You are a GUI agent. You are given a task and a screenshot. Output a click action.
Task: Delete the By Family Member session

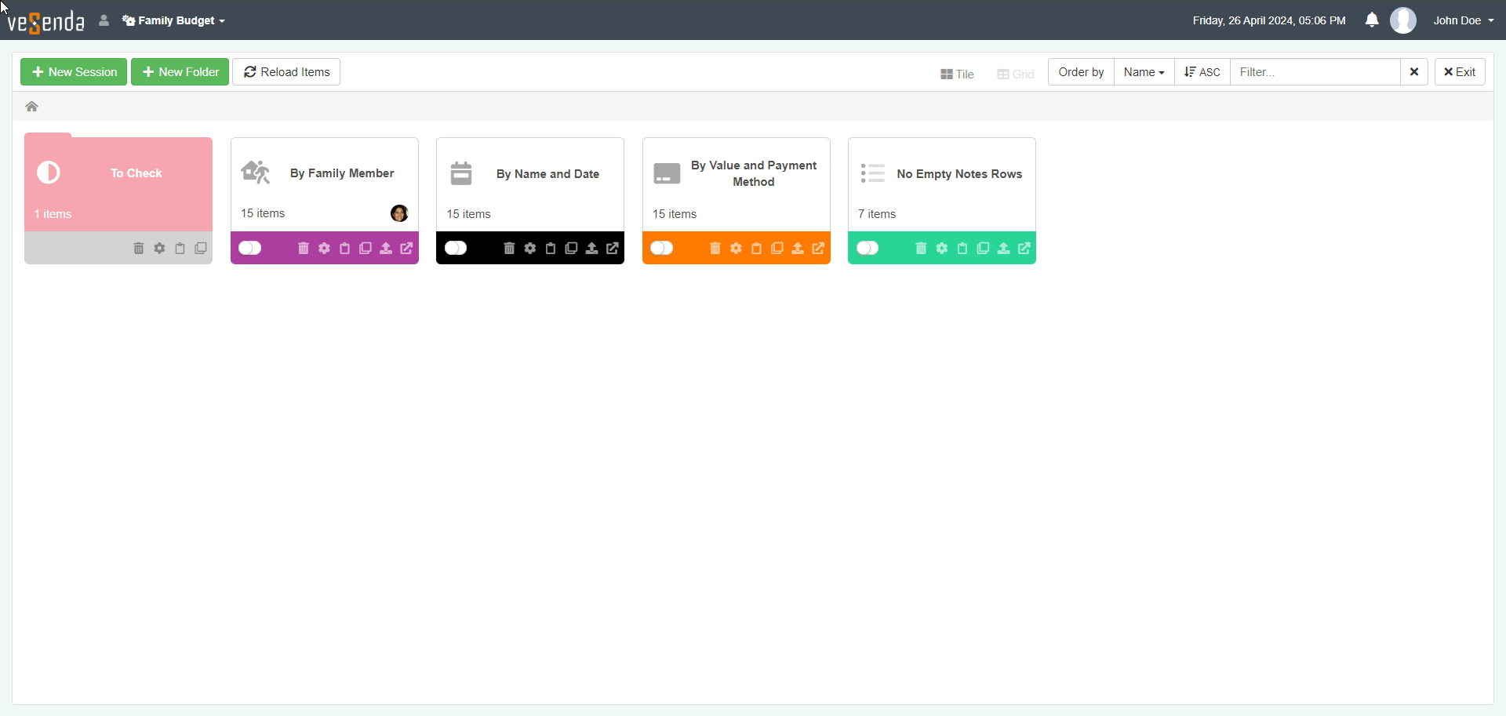304,249
